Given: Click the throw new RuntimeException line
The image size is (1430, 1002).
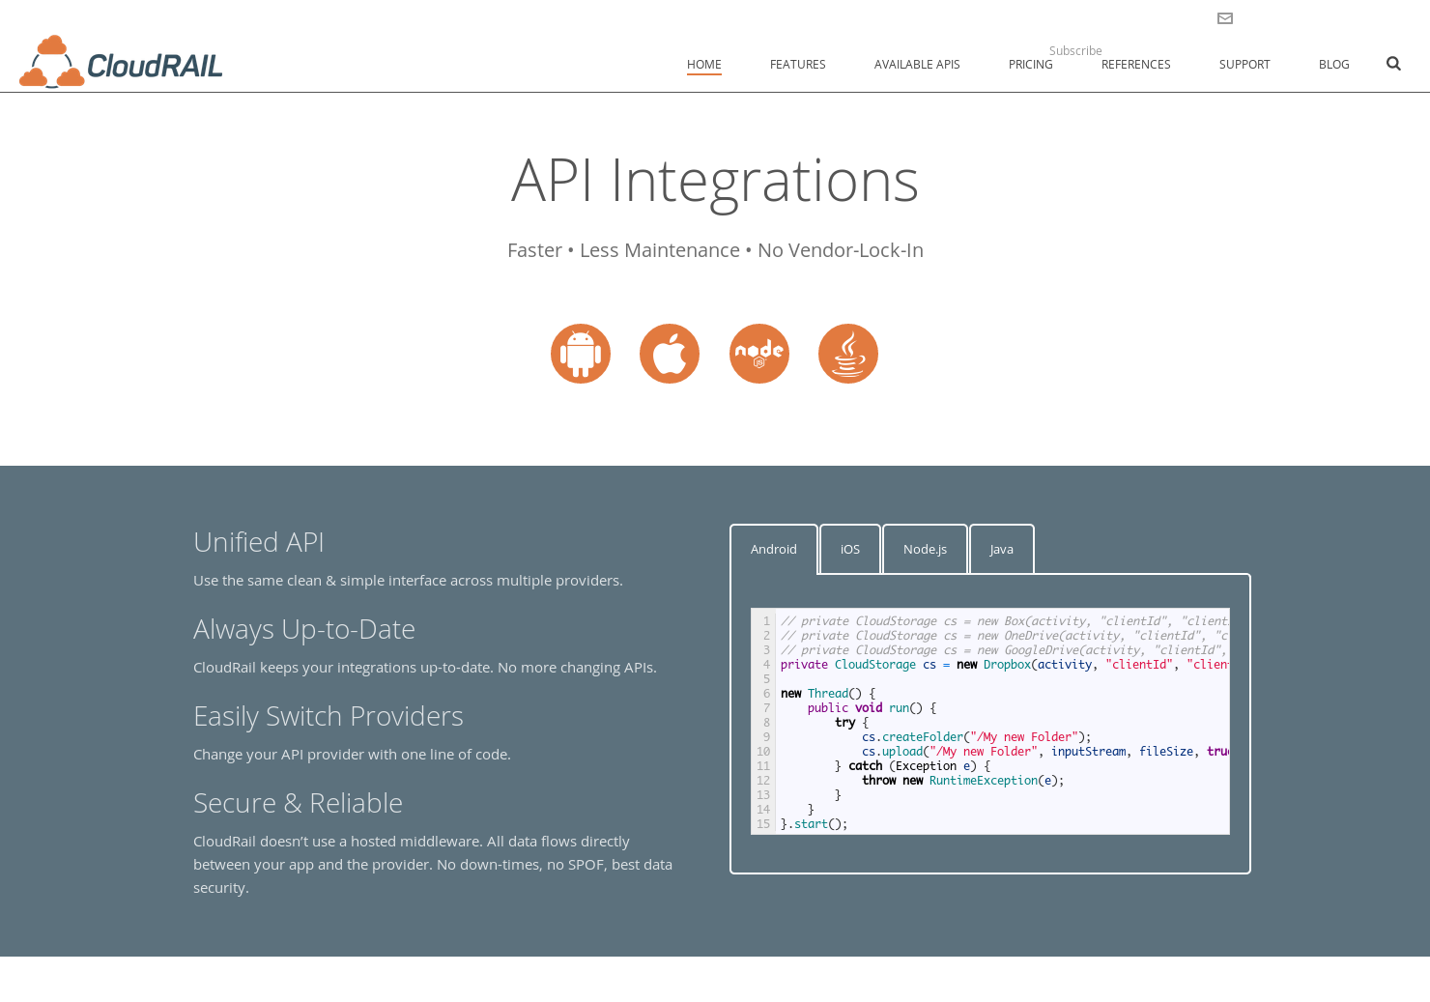Looking at the screenshot, I should click(x=963, y=781).
